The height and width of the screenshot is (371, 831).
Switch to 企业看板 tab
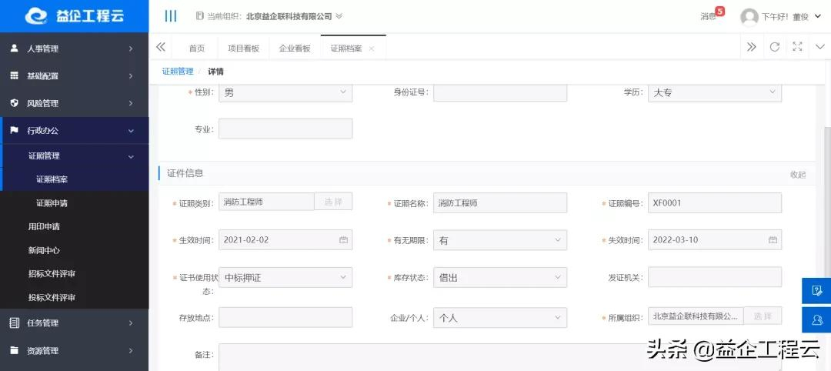coord(295,48)
